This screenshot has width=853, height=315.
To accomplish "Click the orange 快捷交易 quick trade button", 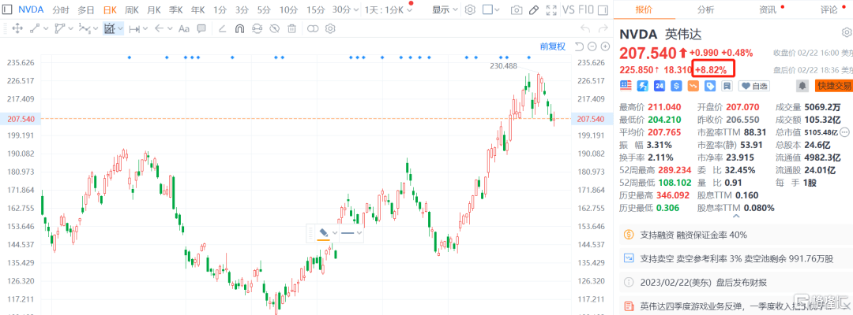I will tap(833, 85).
